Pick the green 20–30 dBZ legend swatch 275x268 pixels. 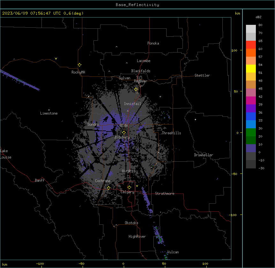tap(251, 132)
